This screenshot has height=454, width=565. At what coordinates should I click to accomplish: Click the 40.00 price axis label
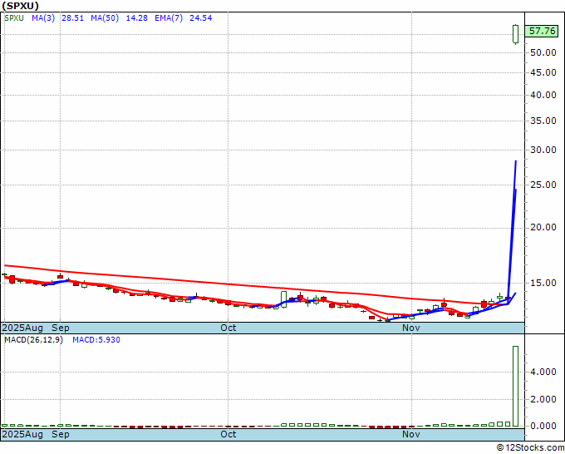pyautogui.click(x=543, y=95)
